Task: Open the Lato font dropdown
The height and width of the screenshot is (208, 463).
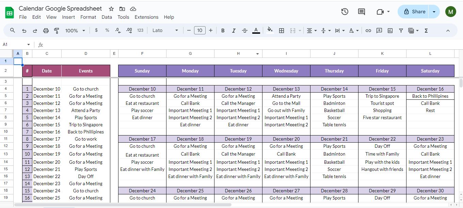Action: coord(165,30)
